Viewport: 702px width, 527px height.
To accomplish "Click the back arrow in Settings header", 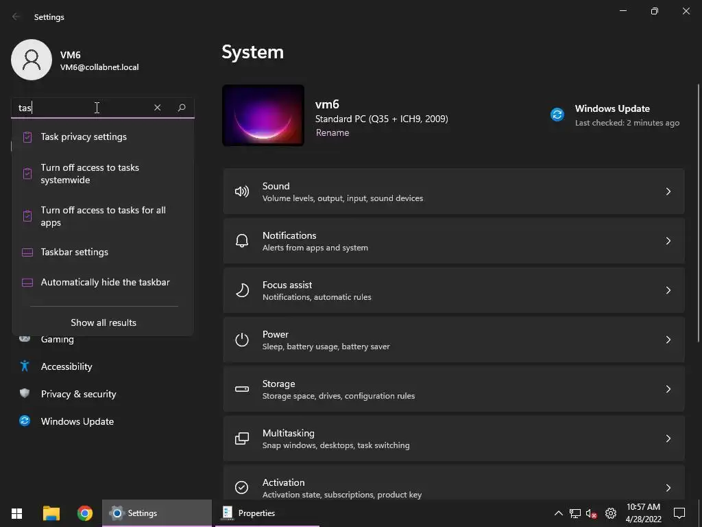I will click(x=16, y=16).
